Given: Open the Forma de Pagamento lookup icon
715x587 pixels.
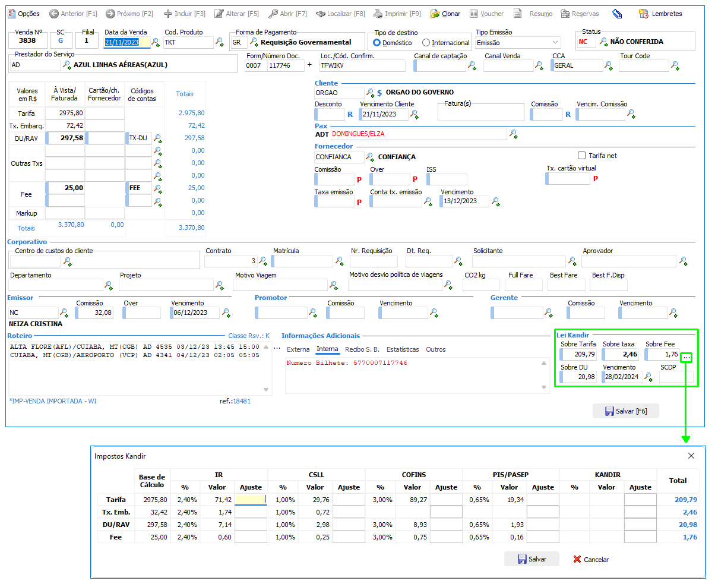Looking at the screenshot, I should pyautogui.click(x=254, y=42).
